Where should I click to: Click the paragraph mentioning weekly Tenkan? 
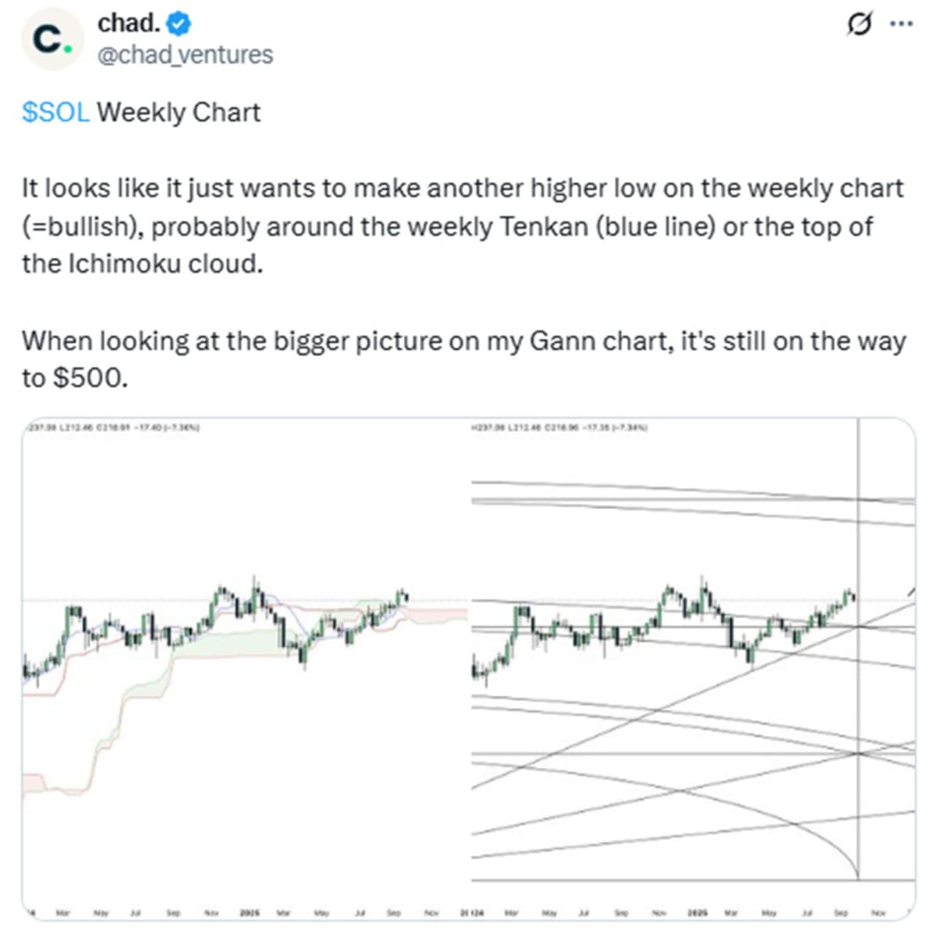pos(463,226)
